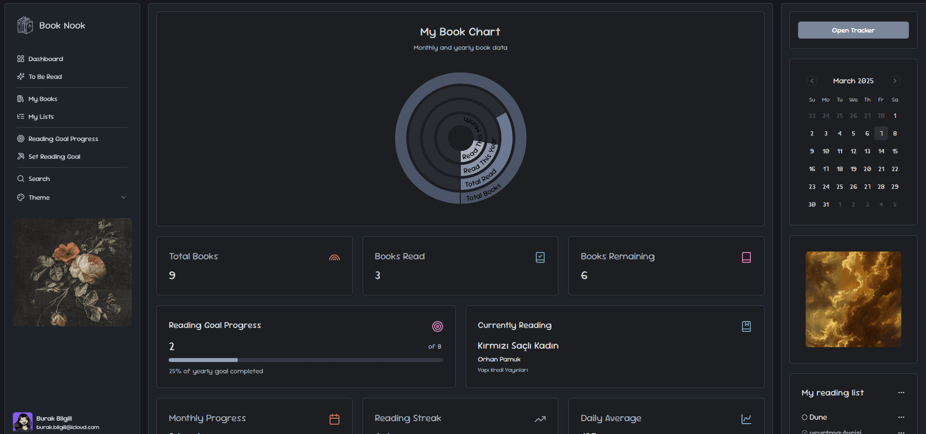Open the To Be Read page
The image size is (926, 434).
click(45, 76)
